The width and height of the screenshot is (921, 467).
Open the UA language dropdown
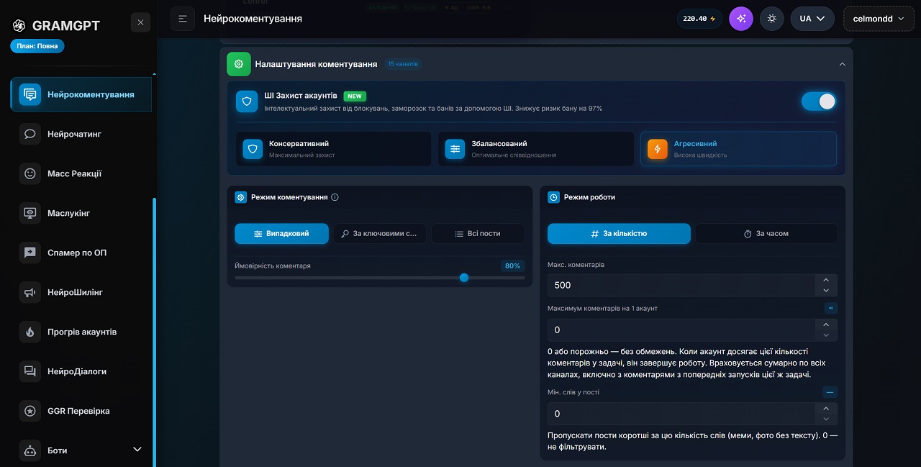tap(812, 19)
